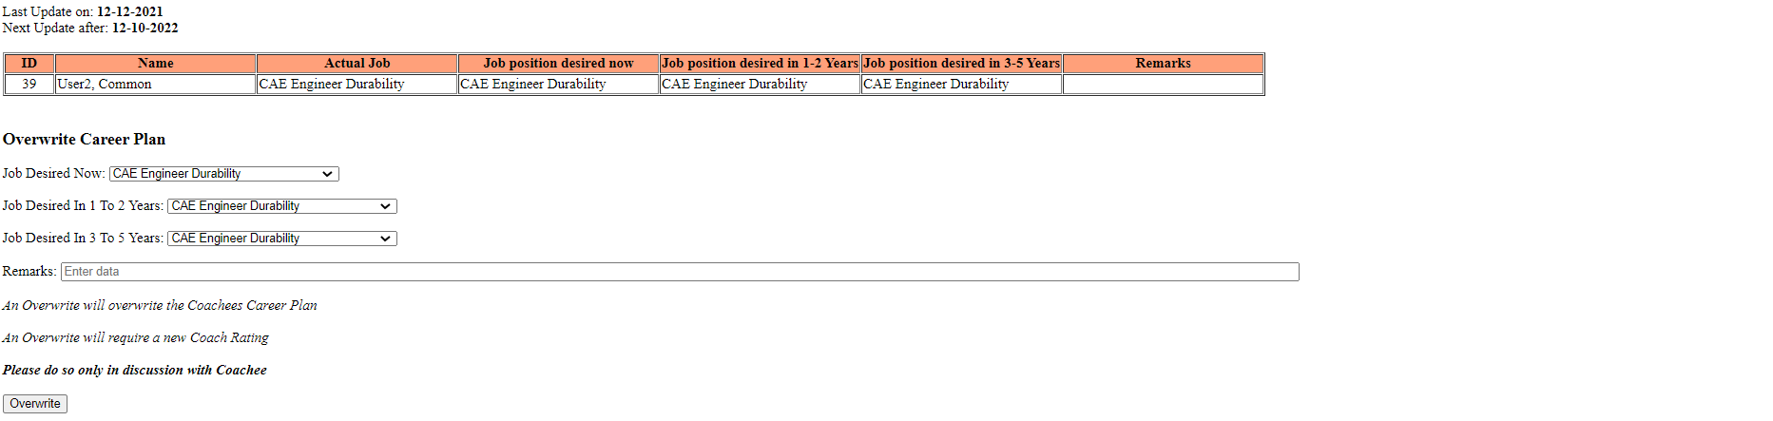Image resolution: width=1773 pixels, height=421 pixels.
Task: Open Job Desired In 3 To 5 Years dropdown
Action: [281, 239]
